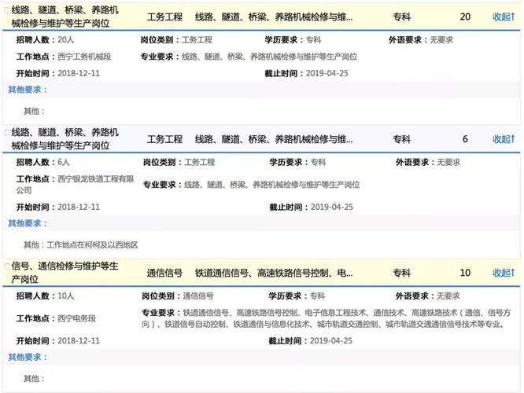524x393 pixels.
Task: Click 截止时间 2019-04-25 in second job
Action: coord(332,207)
